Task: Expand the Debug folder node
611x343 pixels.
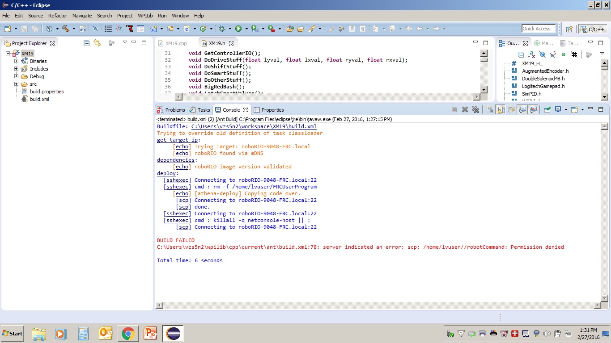Action: click(x=17, y=76)
